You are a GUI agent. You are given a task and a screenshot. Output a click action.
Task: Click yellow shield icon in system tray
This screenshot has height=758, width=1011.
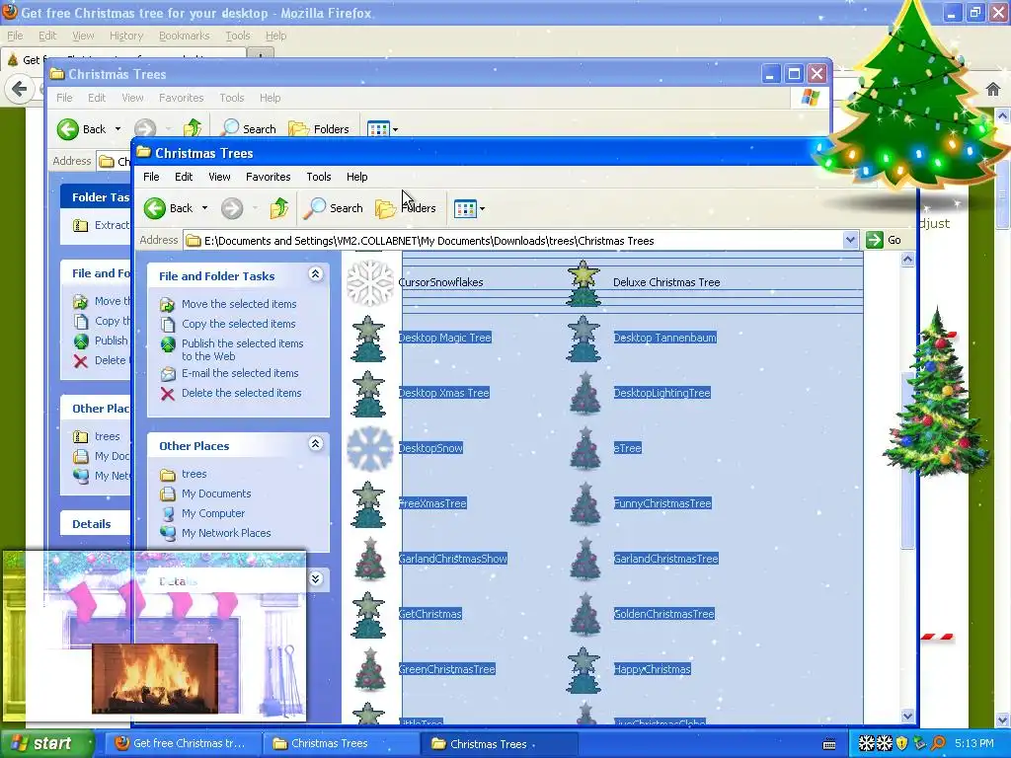coord(902,743)
